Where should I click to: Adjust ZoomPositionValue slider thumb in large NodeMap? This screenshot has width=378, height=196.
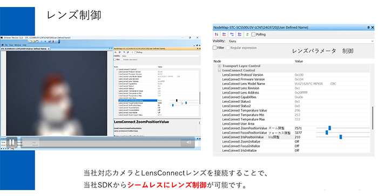329,128
